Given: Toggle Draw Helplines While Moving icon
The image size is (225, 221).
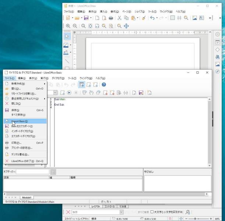Looking at the screenshot, I should (179, 18).
